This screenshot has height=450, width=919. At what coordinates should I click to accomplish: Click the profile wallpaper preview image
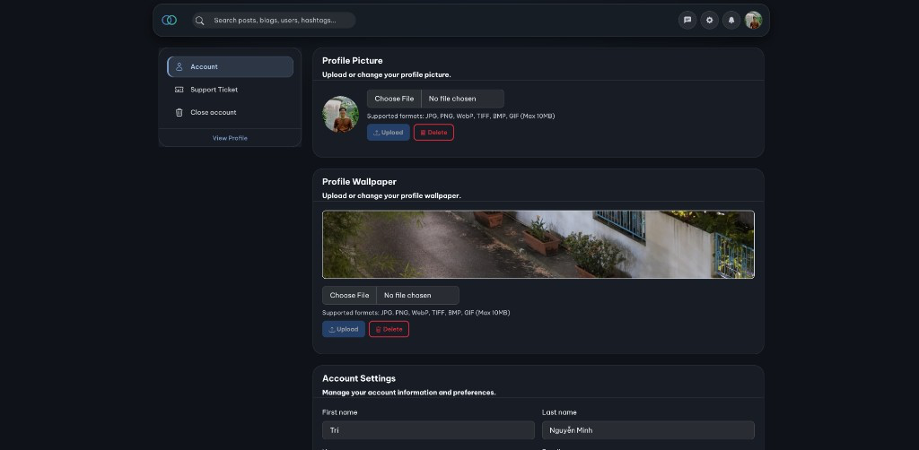pyautogui.click(x=538, y=244)
